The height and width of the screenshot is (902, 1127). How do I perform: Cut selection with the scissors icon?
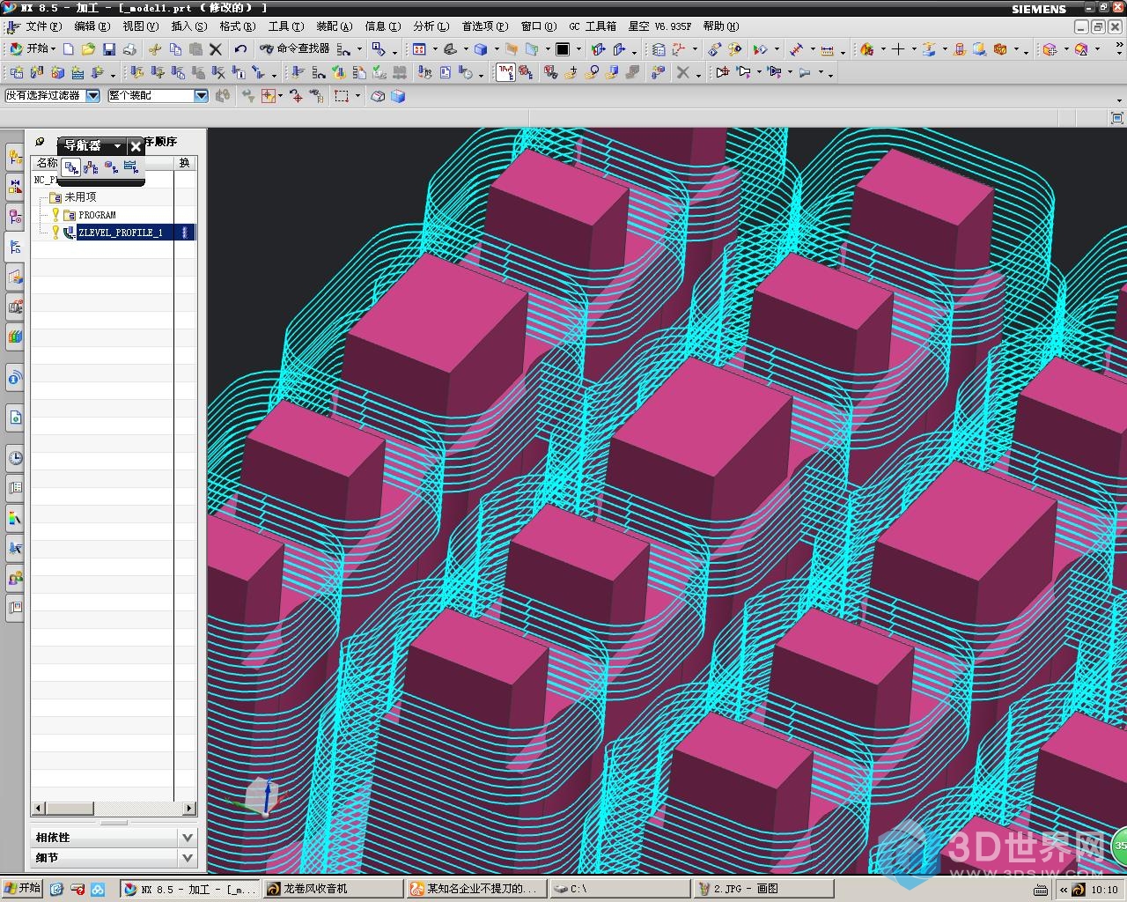(x=154, y=49)
